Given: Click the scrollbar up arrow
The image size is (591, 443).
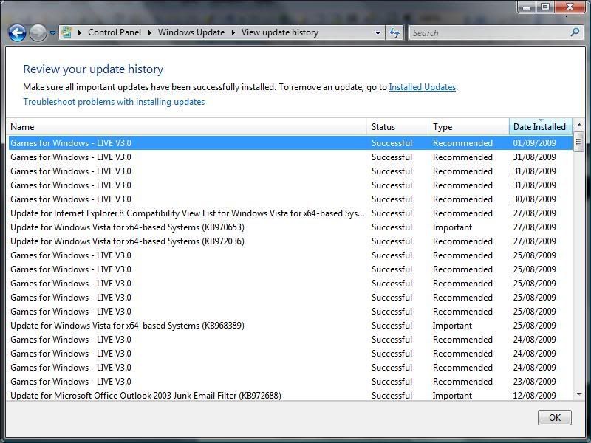Looking at the screenshot, I should 579,125.
